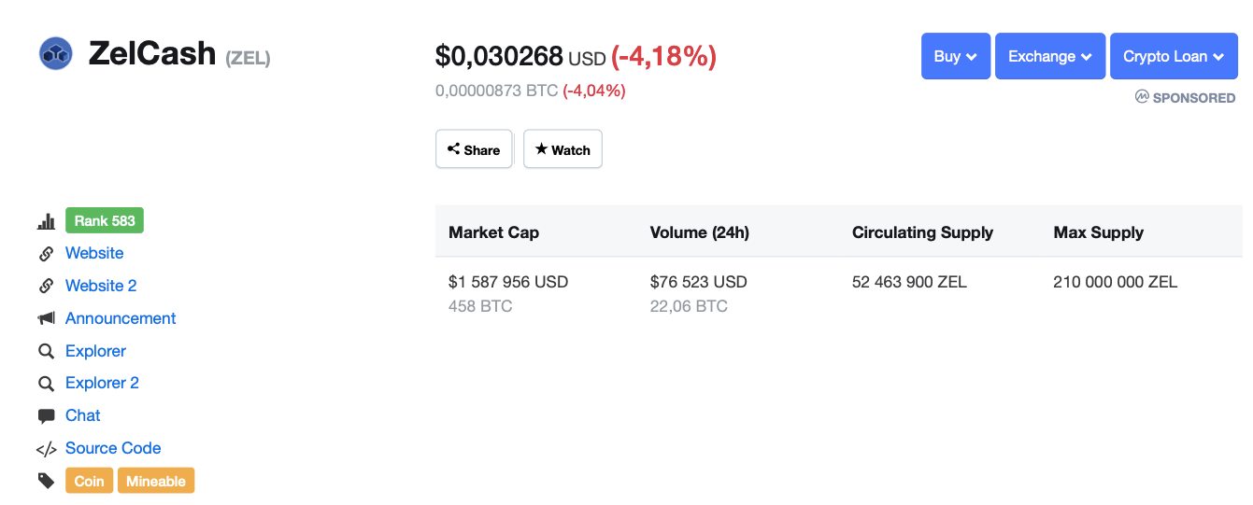Expand the Exchange dropdown menu

(x=1049, y=56)
